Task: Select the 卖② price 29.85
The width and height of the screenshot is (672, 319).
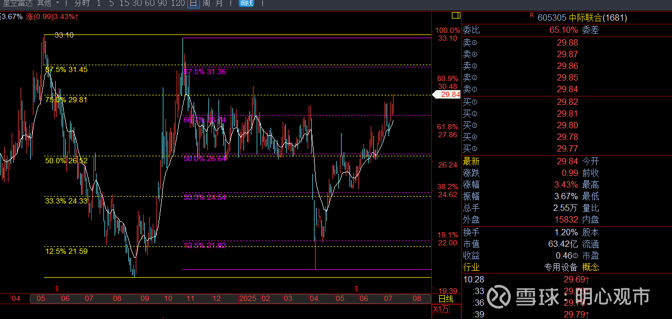Action: point(567,77)
